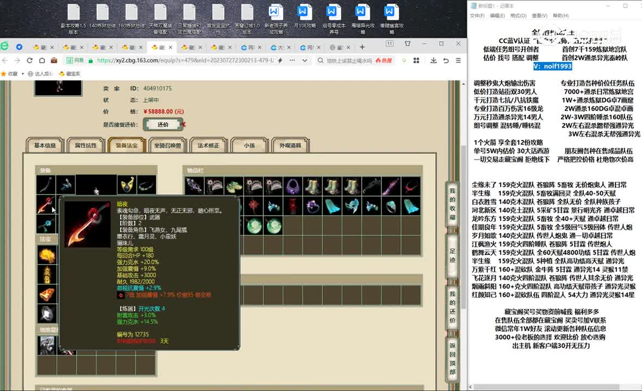Select the 装备法宝 tab
This screenshot has height=391, width=642.
click(x=127, y=146)
